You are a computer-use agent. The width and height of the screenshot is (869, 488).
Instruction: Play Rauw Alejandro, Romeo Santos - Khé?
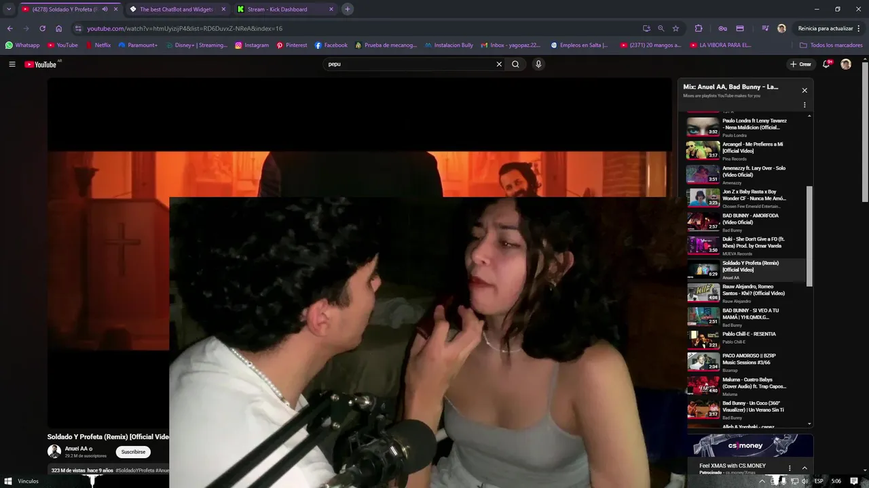(747, 293)
